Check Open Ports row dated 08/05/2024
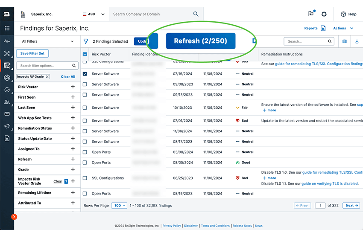Viewport: 363px width, 230px height. pos(85,163)
